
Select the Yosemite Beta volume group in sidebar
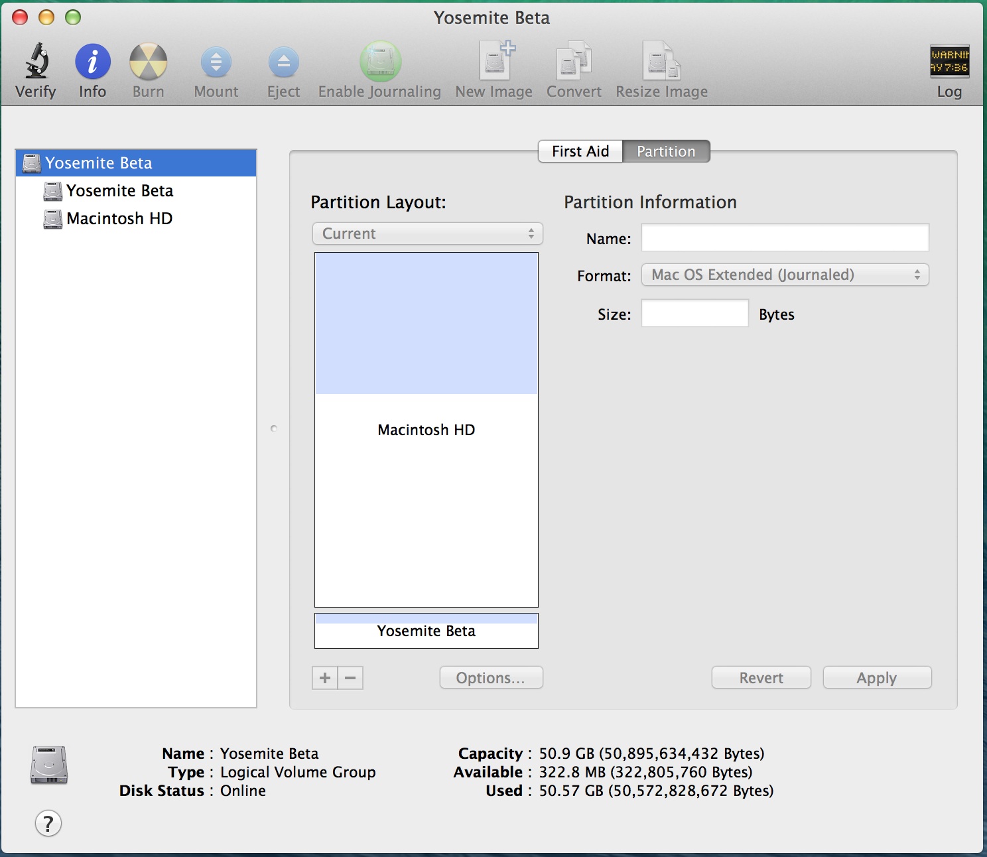point(136,163)
